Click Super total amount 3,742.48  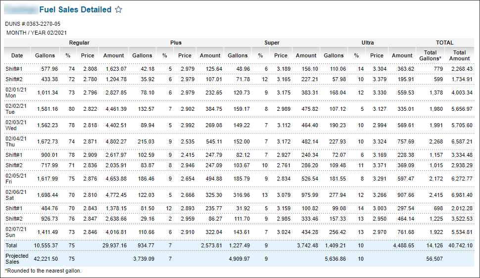tap(308, 245)
